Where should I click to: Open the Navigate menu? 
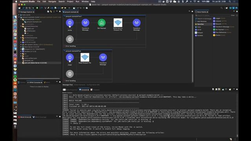click(52, 2)
